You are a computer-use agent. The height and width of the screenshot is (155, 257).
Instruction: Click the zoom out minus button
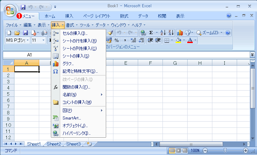coord(205,151)
